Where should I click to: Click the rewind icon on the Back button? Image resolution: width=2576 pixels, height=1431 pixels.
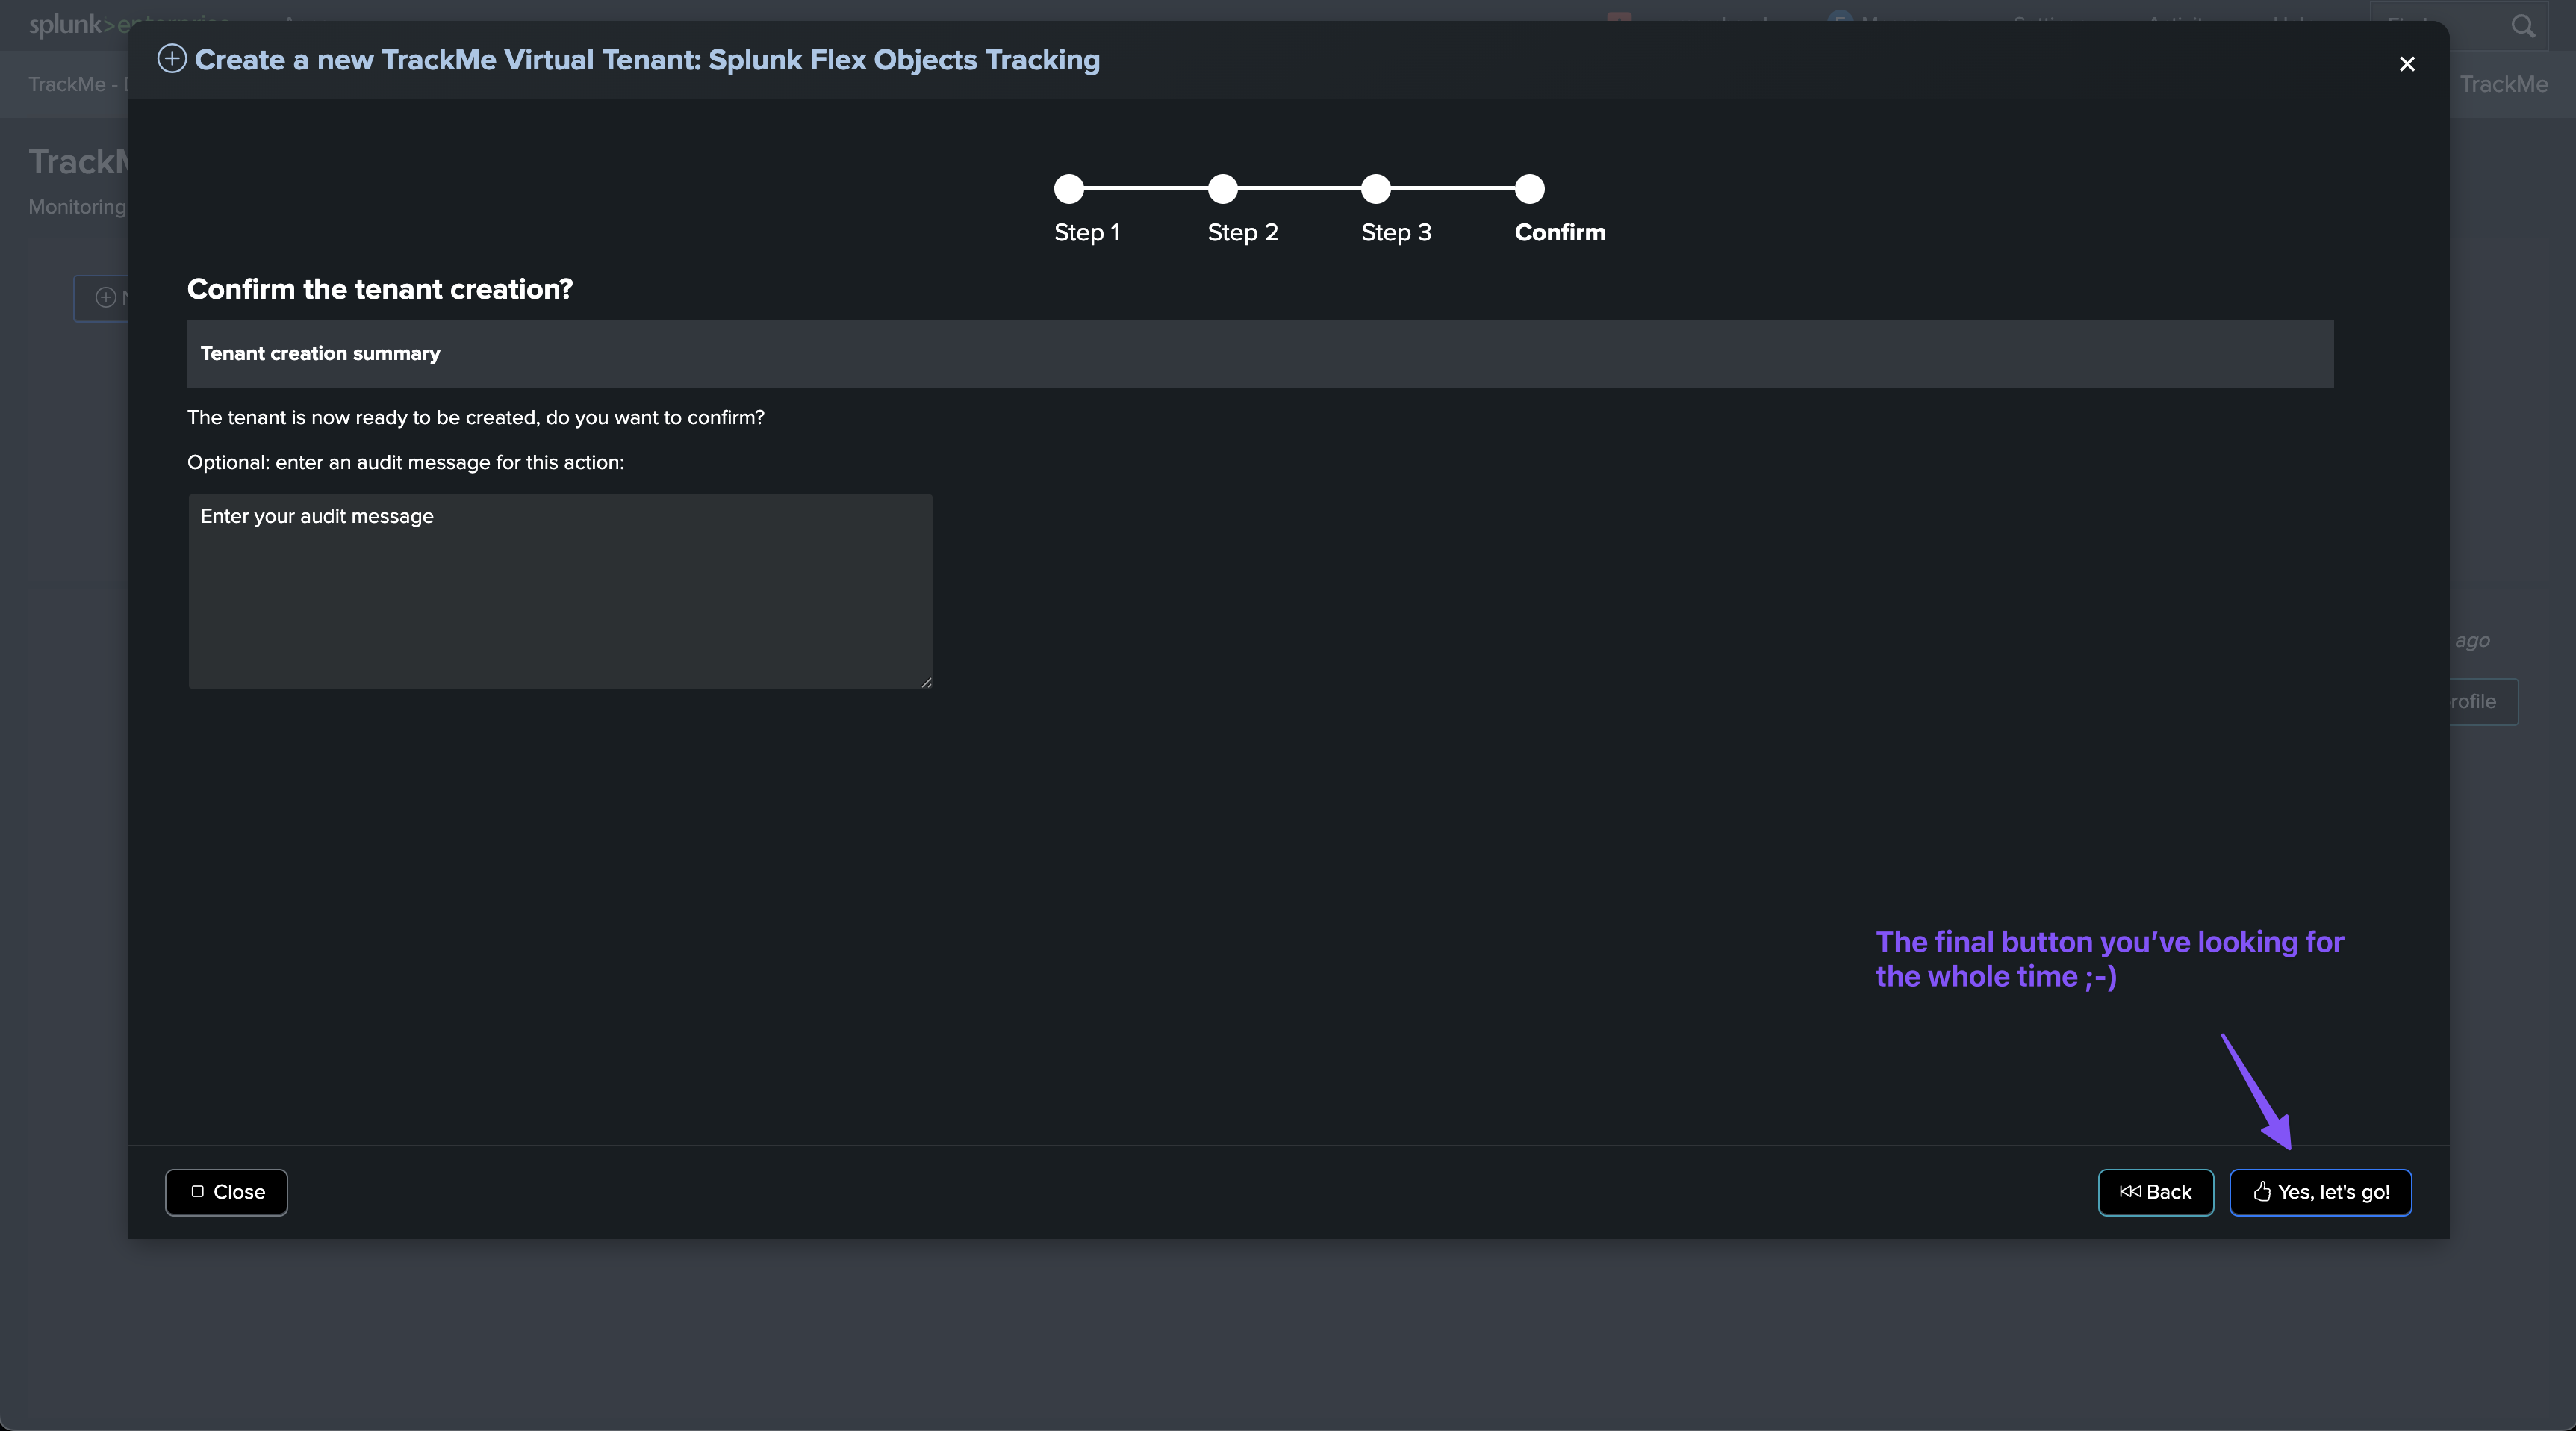(x=2130, y=1191)
